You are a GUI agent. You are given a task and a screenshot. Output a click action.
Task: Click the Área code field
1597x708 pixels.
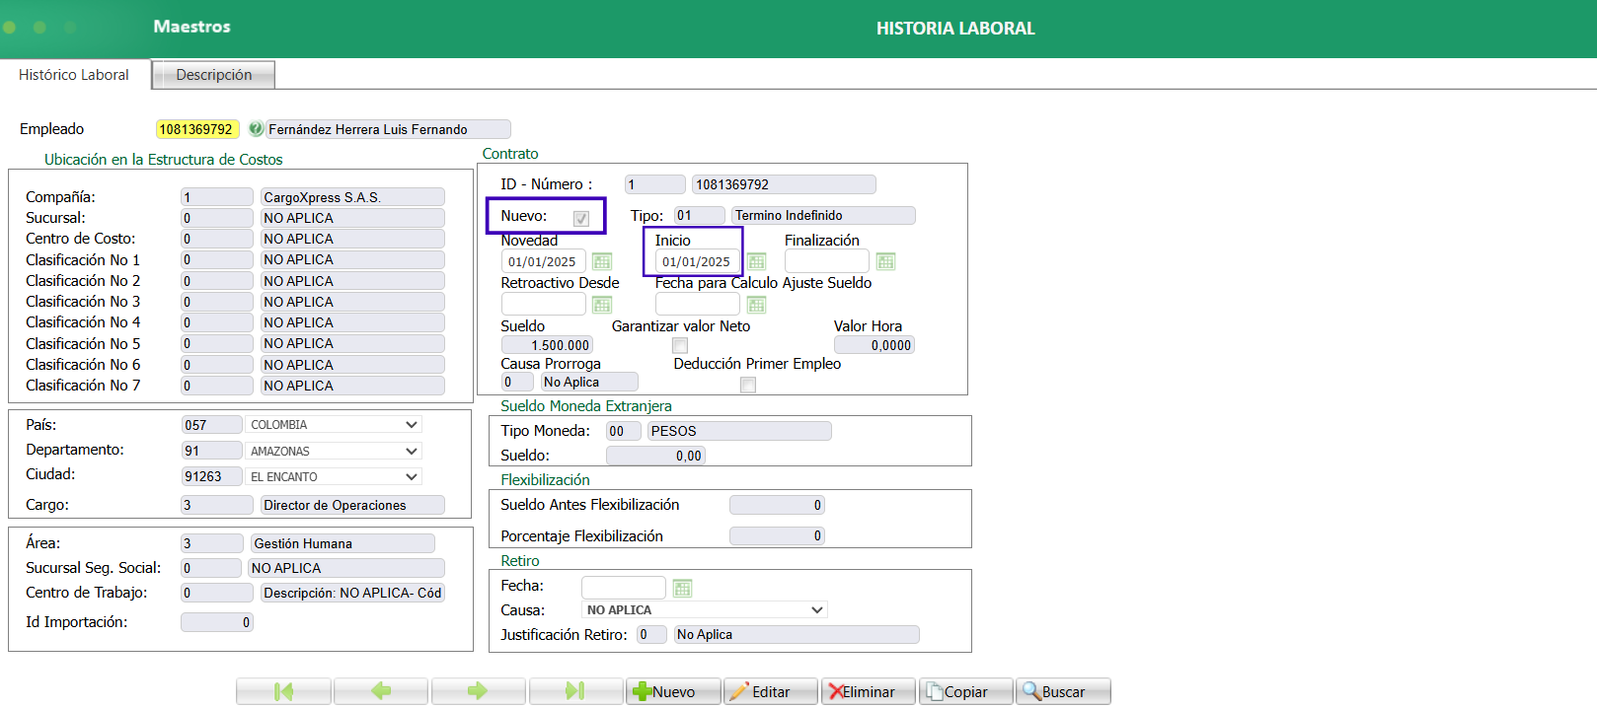point(212,543)
